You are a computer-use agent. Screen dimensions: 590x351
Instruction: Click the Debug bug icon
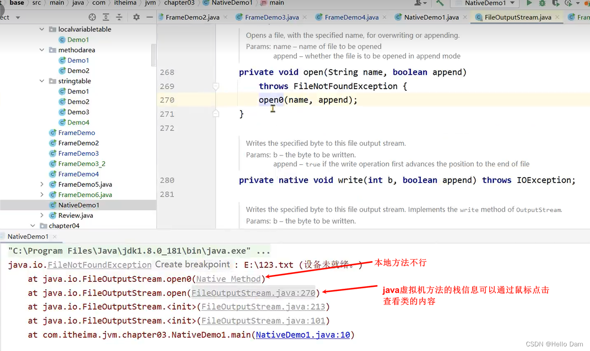click(543, 3)
